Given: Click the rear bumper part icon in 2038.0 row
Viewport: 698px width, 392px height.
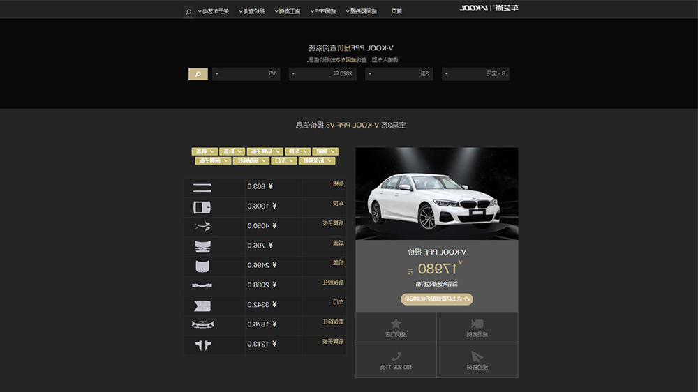Looking at the screenshot, I should [x=202, y=285].
